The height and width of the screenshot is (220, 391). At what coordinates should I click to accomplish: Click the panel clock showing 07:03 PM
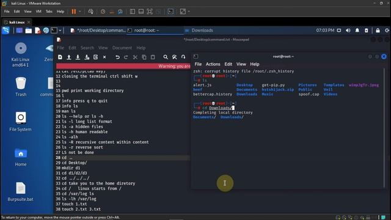325,30
